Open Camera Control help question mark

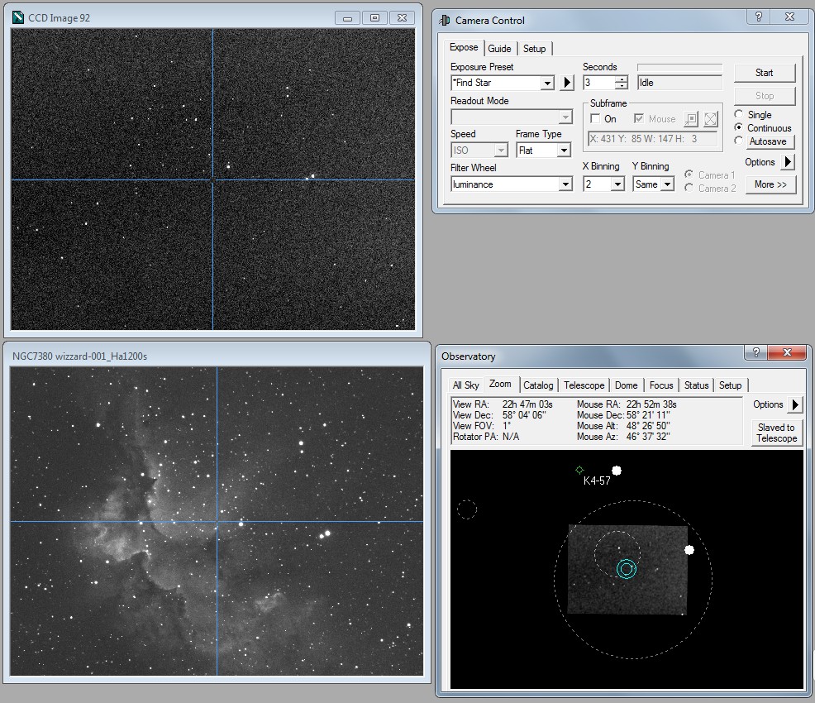pos(758,17)
